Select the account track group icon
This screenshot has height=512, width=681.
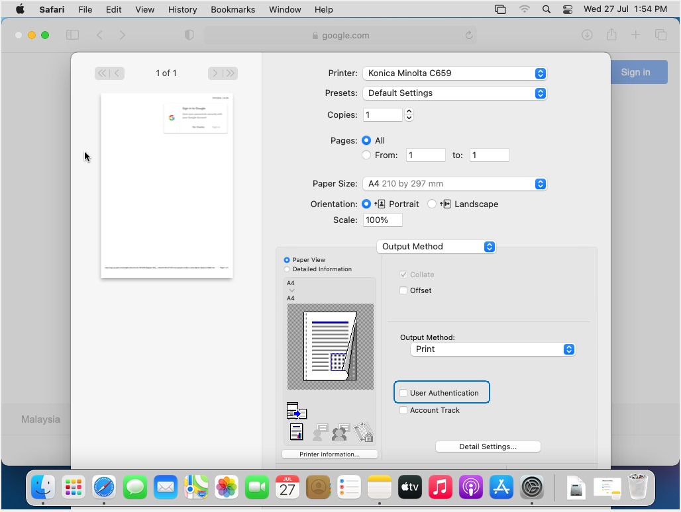(x=340, y=432)
